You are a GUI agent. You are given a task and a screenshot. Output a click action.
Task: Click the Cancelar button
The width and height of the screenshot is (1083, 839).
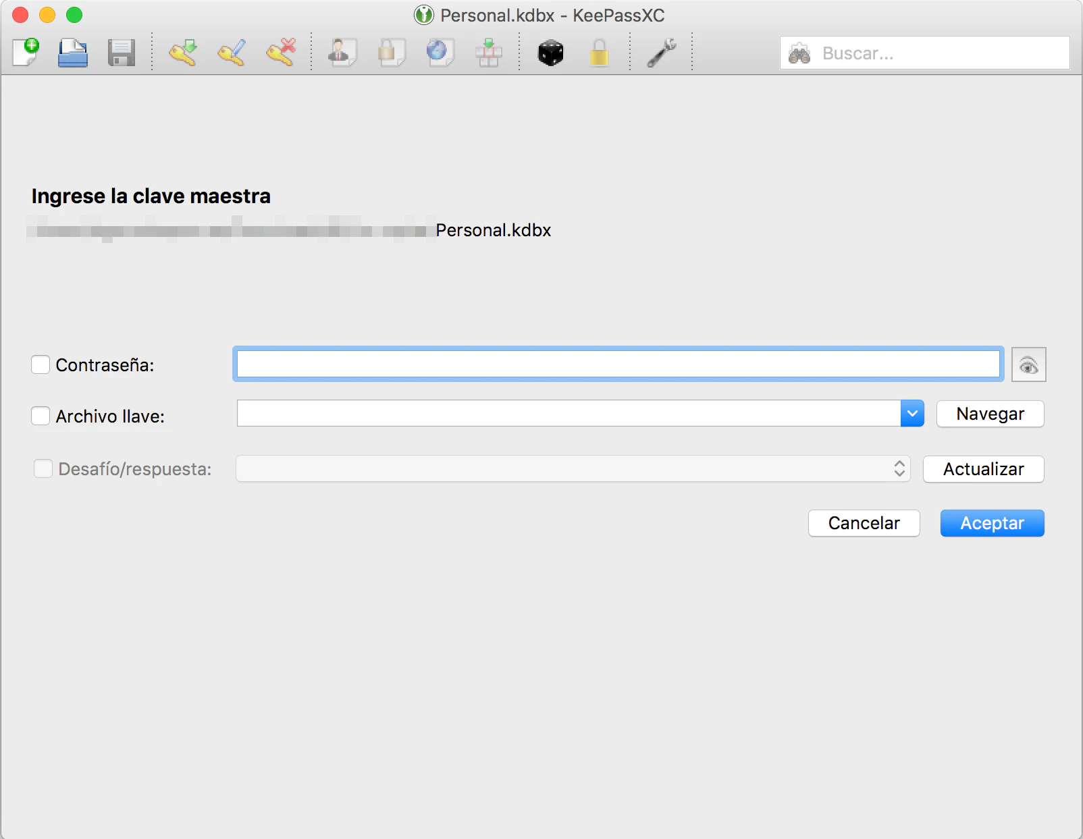tap(864, 523)
